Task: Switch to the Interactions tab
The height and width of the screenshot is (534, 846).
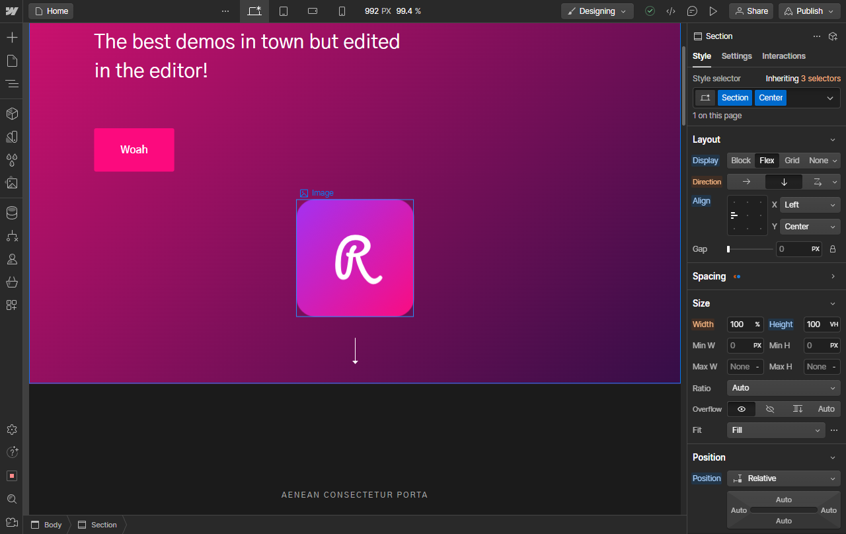Action: point(783,56)
